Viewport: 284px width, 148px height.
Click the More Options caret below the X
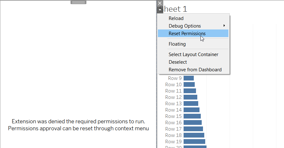160,10
